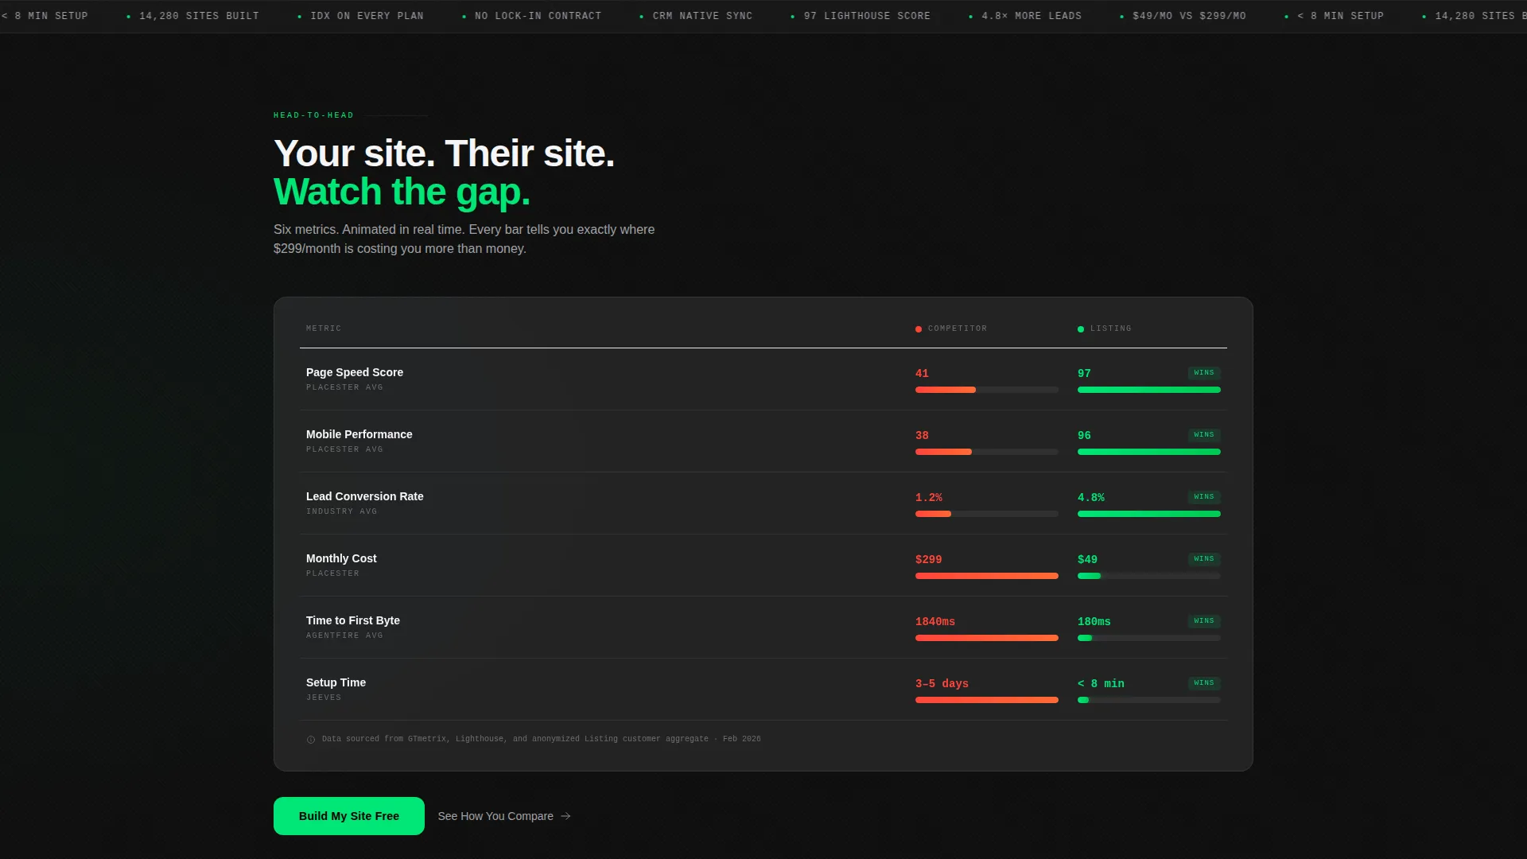The width and height of the screenshot is (1527, 859).
Task: Click the Listing Setup Time green bar
Action: pos(1083,700)
